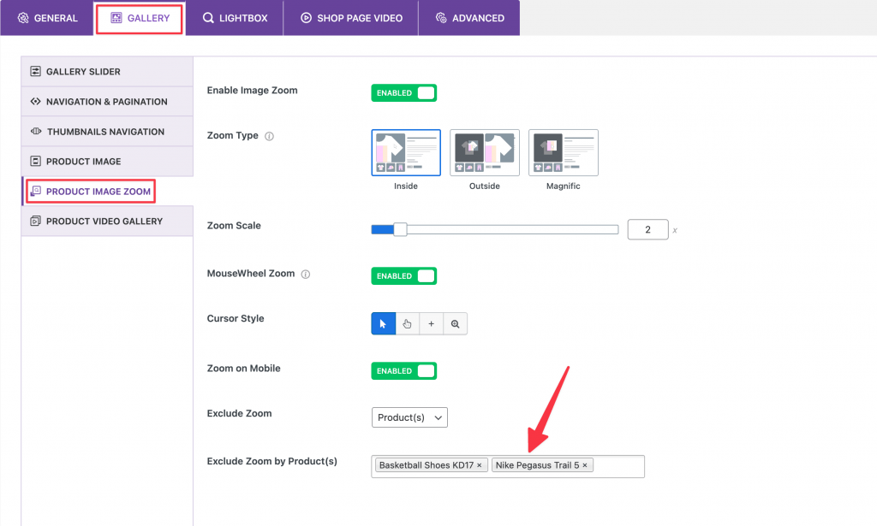877x526 pixels.
Task: Click the MouseWheel Zoom info icon
Action: 306,275
